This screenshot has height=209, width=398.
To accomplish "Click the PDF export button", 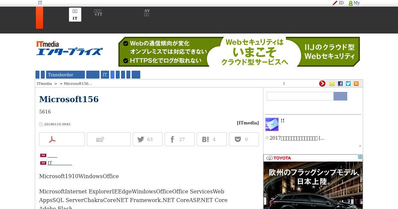I will coord(62,139).
